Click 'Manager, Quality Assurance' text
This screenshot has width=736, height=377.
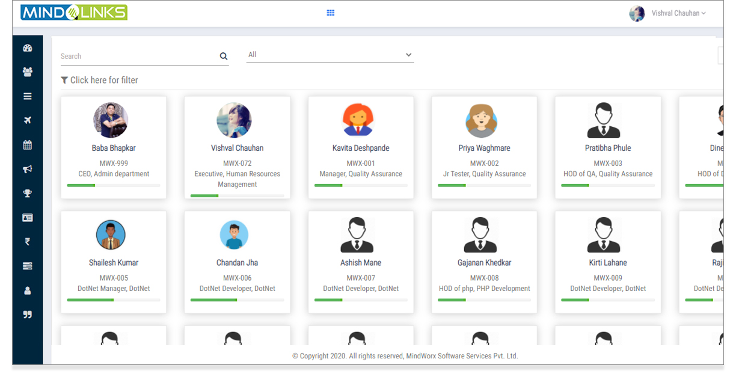point(361,174)
